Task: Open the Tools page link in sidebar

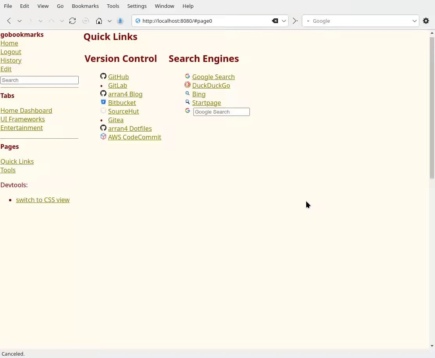Action: 8,170
